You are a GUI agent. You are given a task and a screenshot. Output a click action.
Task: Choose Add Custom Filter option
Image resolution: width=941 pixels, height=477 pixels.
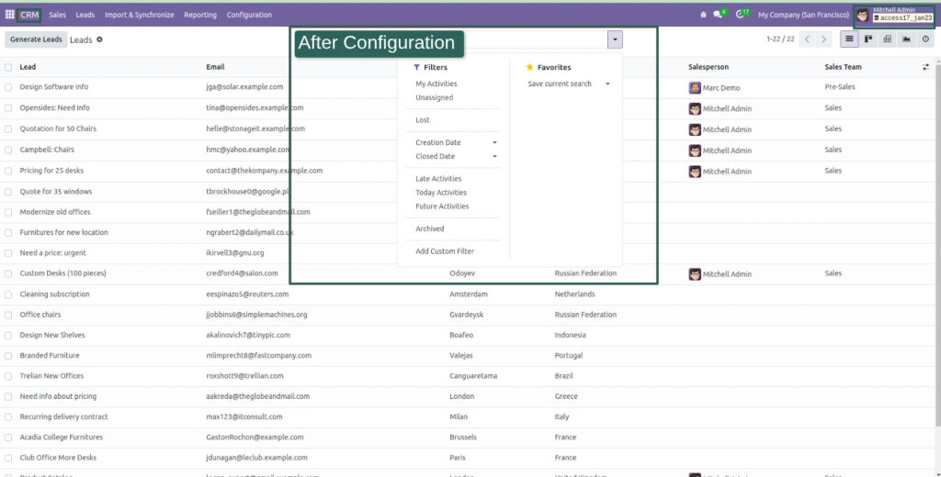(445, 251)
